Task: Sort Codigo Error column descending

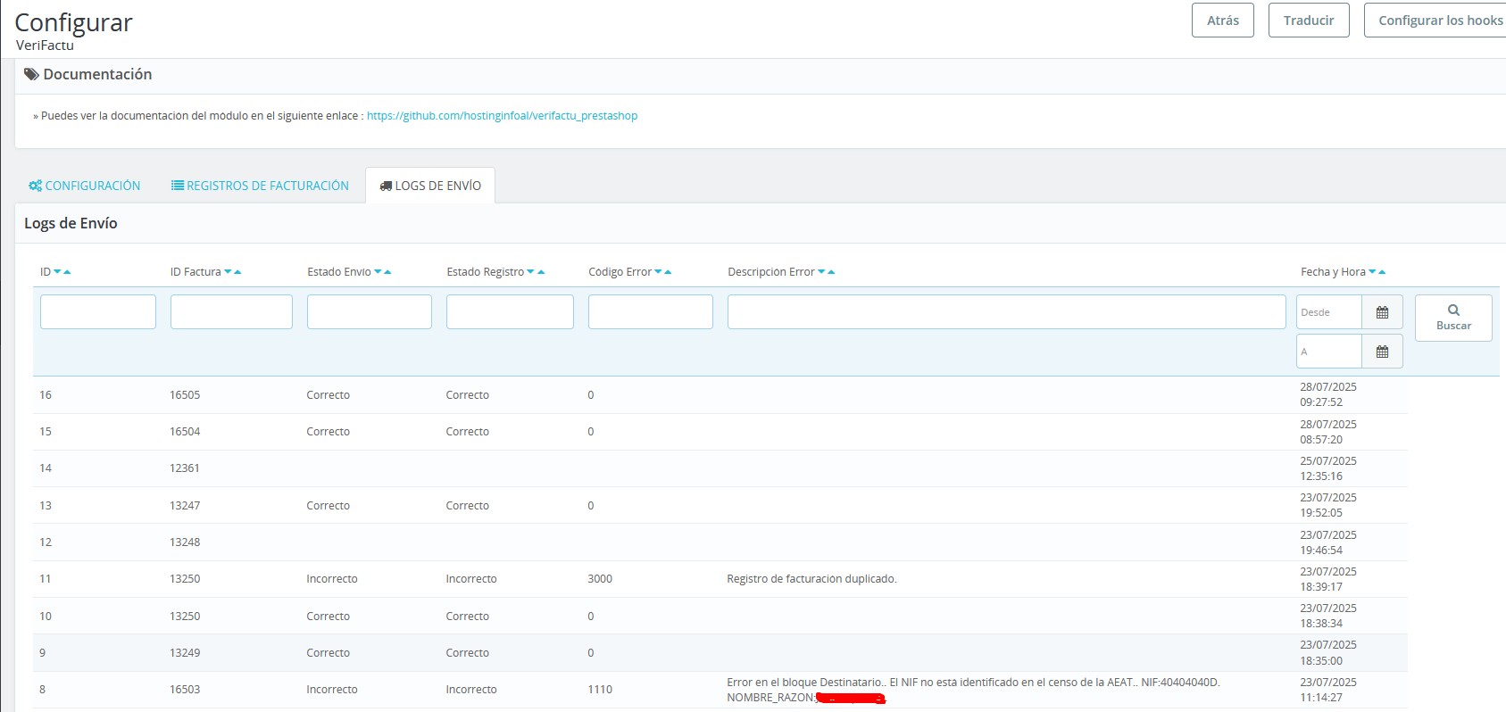Action: pos(658,272)
